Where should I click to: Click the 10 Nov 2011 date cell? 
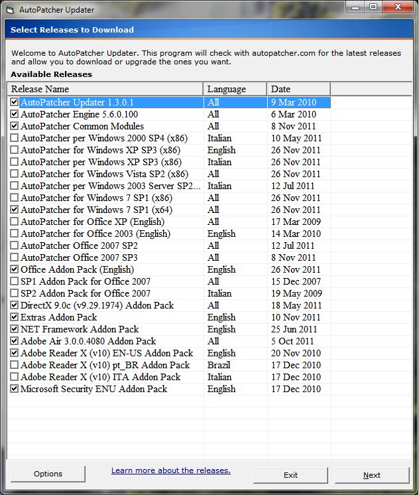(296, 317)
